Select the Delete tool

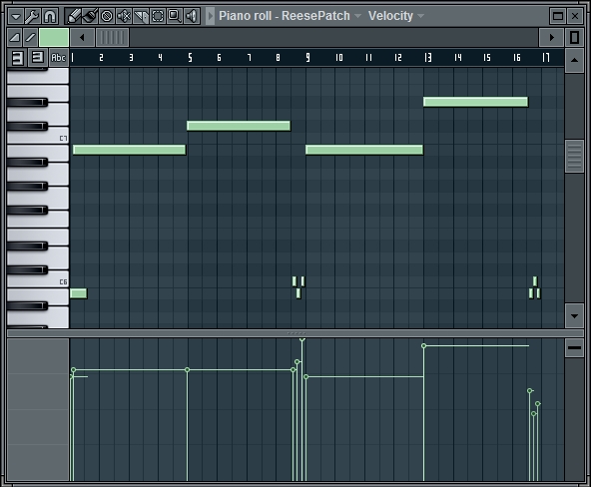(x=107, y=16)
